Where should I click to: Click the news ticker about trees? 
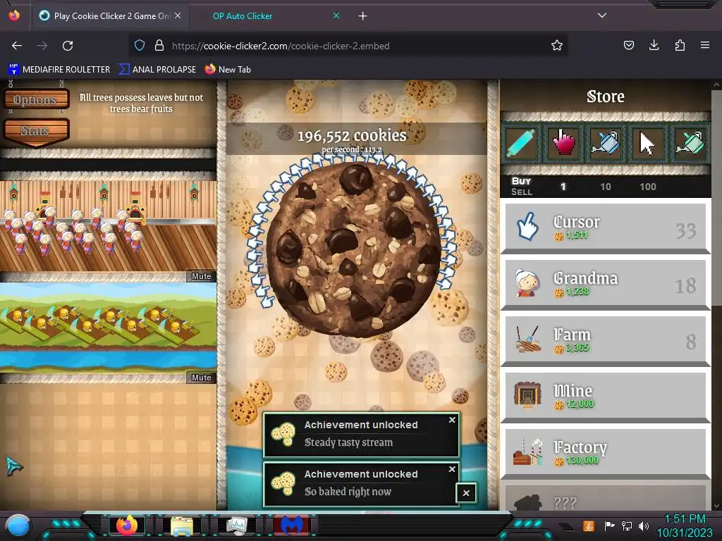[x=141, y=103]
